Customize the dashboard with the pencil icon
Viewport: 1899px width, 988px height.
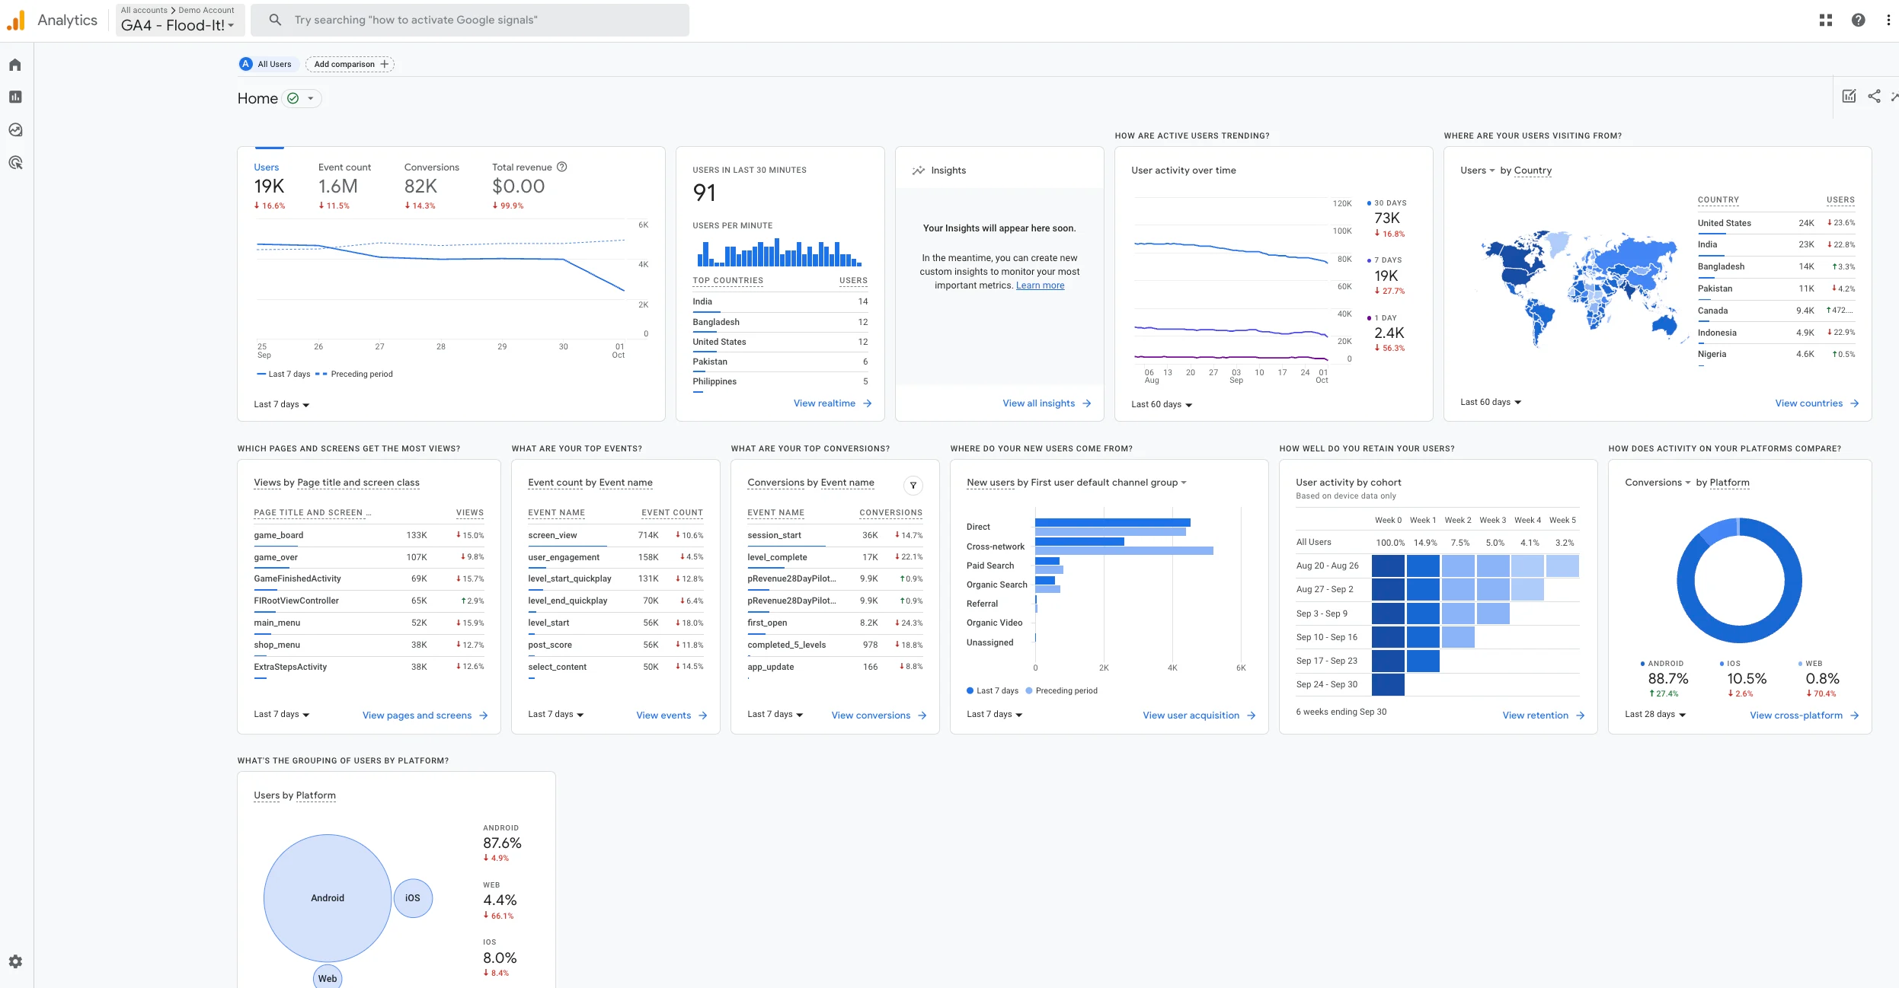1849,96
